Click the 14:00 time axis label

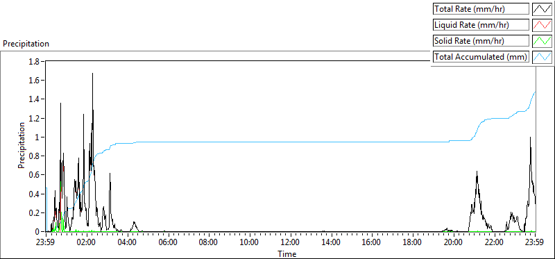tap(331, 243)
